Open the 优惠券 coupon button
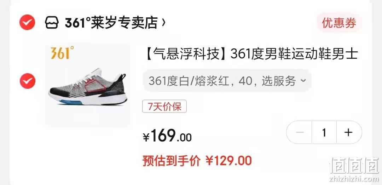 (x=339, y=23)
